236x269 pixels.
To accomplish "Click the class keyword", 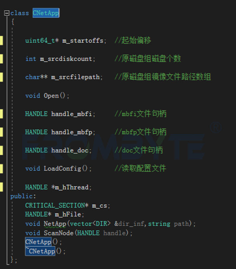I will (x=20, y=13).
